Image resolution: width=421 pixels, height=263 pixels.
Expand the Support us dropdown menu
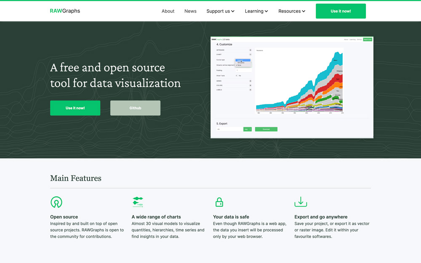tap(221, 11)
